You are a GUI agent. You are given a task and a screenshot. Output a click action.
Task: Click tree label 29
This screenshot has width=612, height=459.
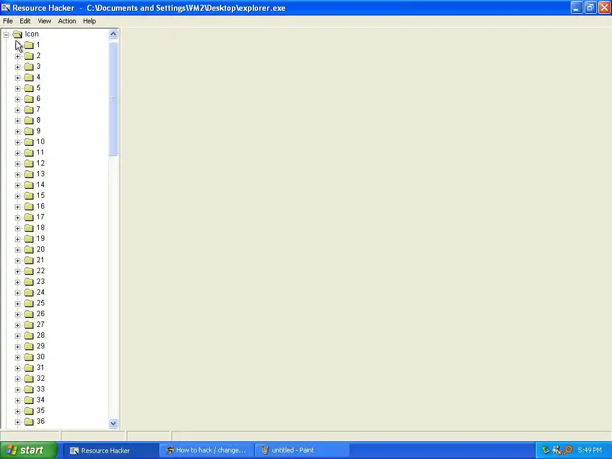pos(40,346)
